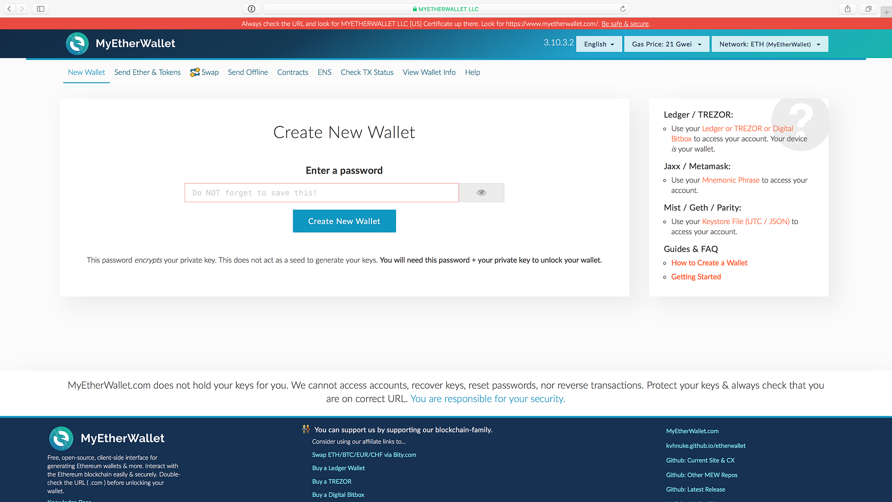The height and width of the screenshot is (502, 892).
Task: Open the English language dropdown
Action: (x=599, y=44)
